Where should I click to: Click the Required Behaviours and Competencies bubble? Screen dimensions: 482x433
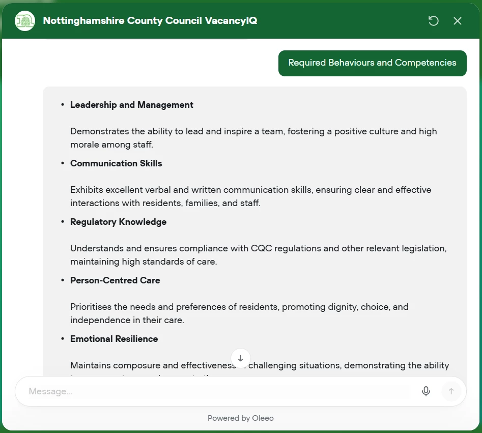pos(372,63)
